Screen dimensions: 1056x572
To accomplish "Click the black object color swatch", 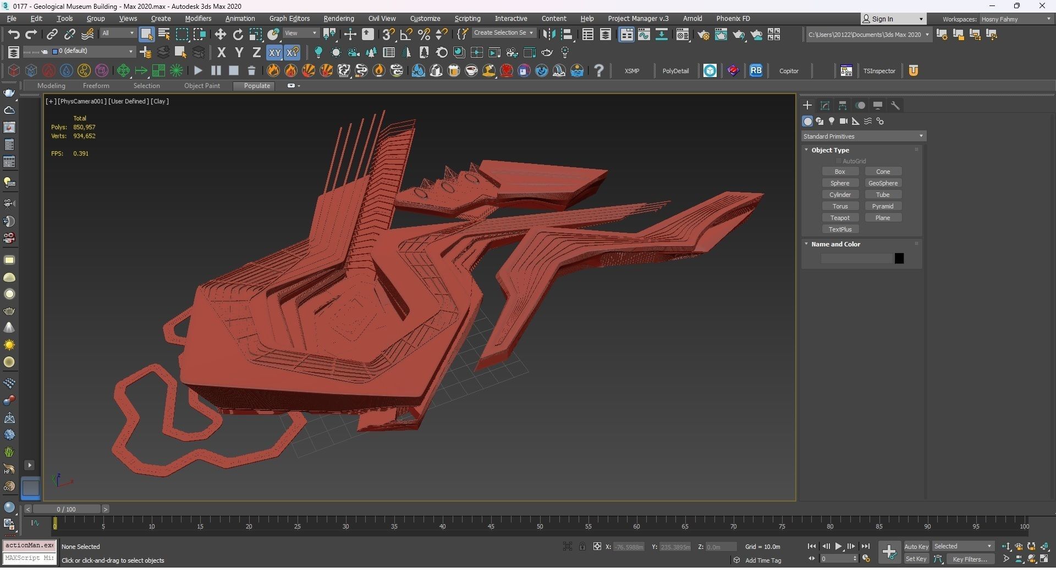I will tap(899, 258).
